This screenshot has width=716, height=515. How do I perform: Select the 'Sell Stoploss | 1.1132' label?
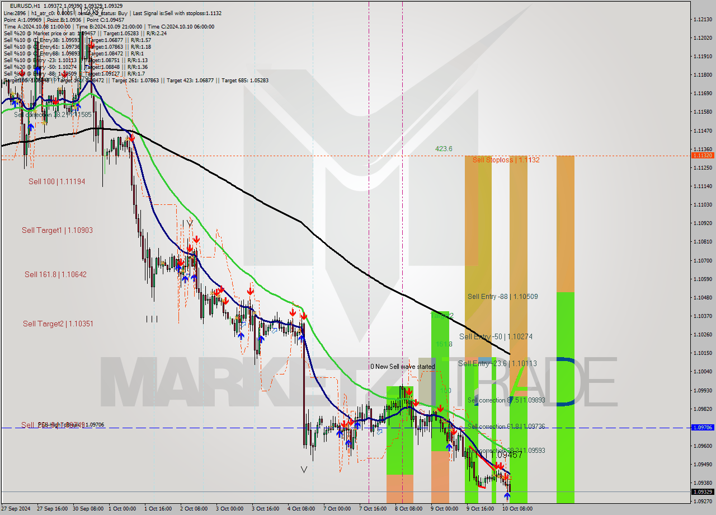coord(506,160)
